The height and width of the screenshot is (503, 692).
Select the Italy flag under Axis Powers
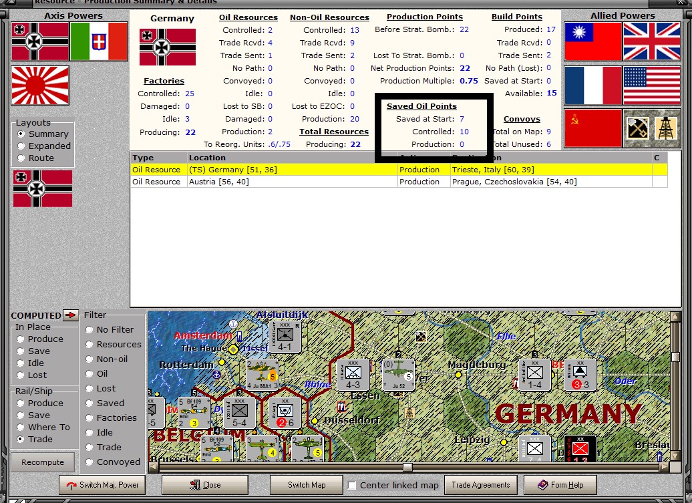(99, 42)
